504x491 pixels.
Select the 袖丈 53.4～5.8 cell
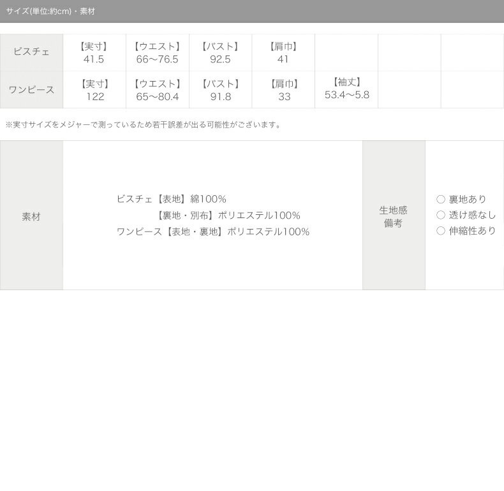click(346, 90)
